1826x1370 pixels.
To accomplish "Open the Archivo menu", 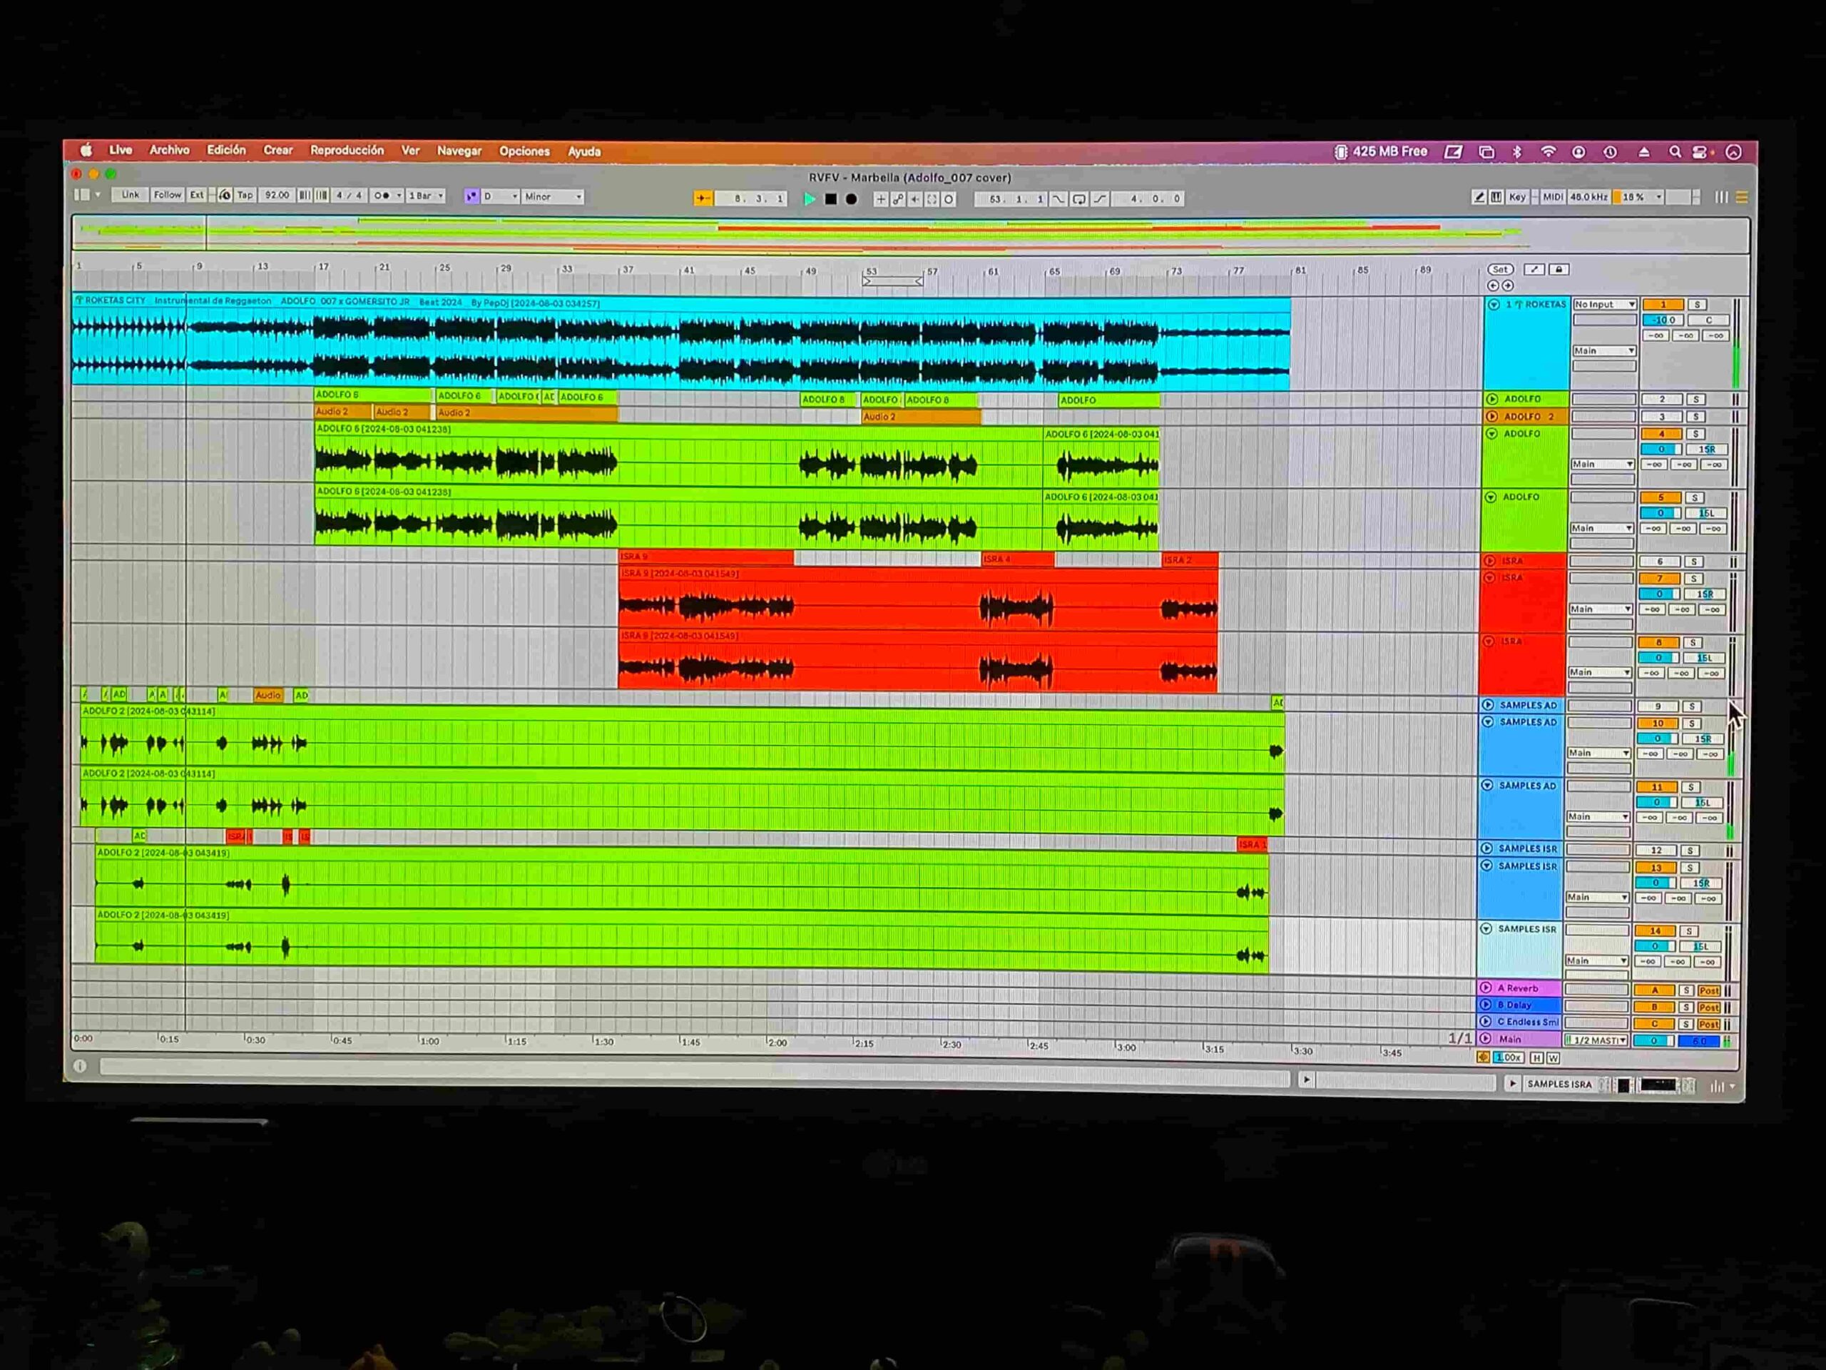I will (169, 151).
